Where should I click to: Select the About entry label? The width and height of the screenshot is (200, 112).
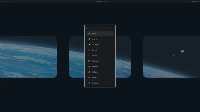(94, 77)
